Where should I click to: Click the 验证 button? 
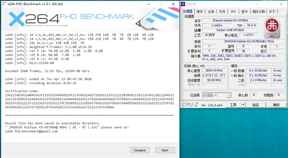pos(256,105)
